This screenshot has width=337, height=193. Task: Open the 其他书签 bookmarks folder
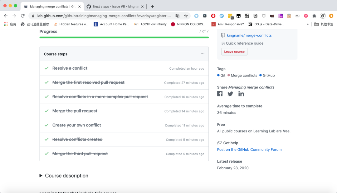(324, 24)
